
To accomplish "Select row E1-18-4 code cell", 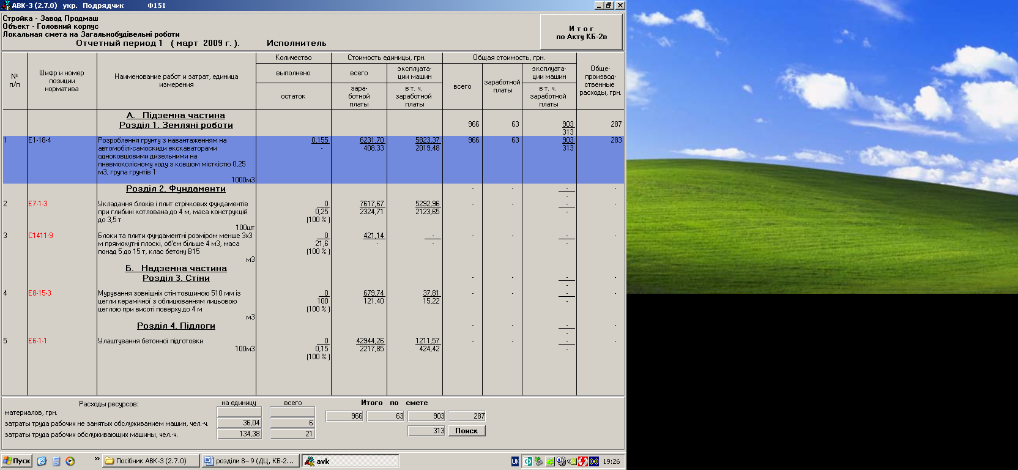I will [40, 140].
